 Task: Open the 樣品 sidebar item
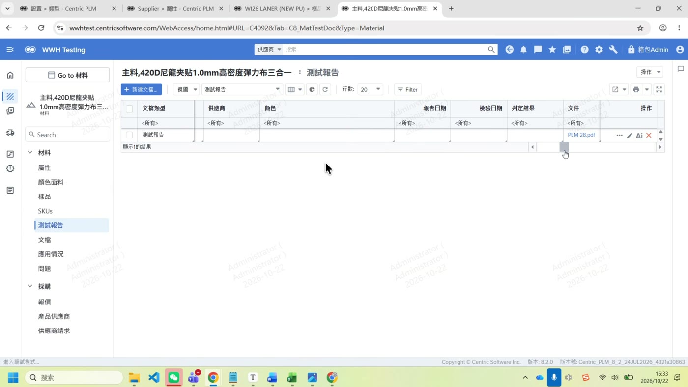(45, 196)
